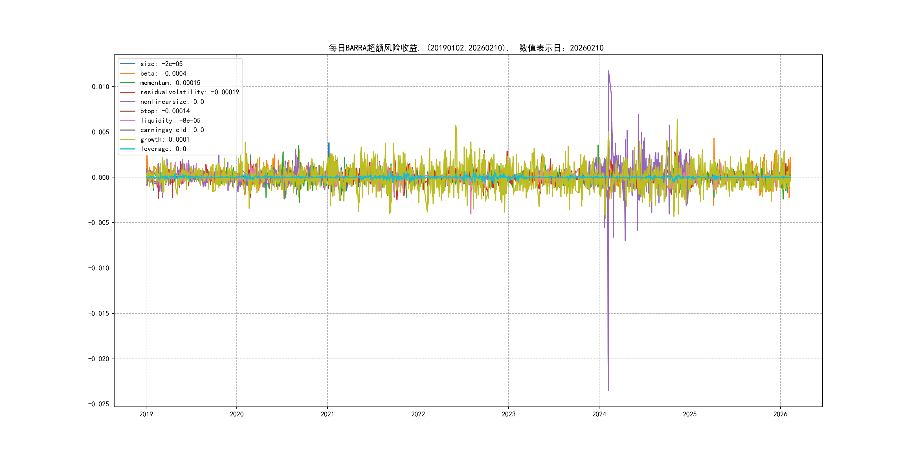Click the 2022 x-axis tick label
The height and width of the screenshot is (457, 914).
click(418, 414)
